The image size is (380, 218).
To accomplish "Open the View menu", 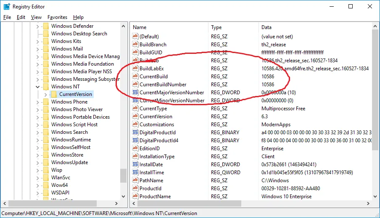I will coord(36,17).
